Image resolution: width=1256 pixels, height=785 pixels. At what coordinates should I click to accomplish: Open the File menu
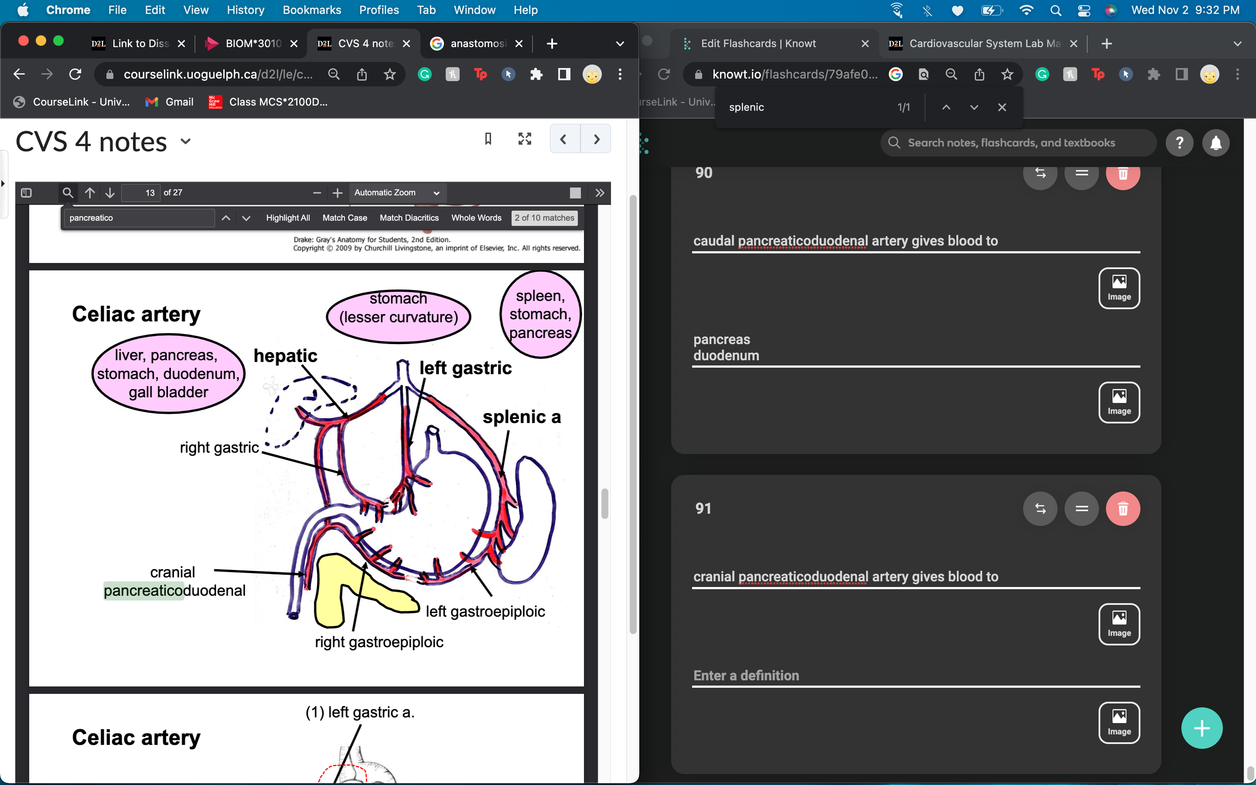coord(117,10)
